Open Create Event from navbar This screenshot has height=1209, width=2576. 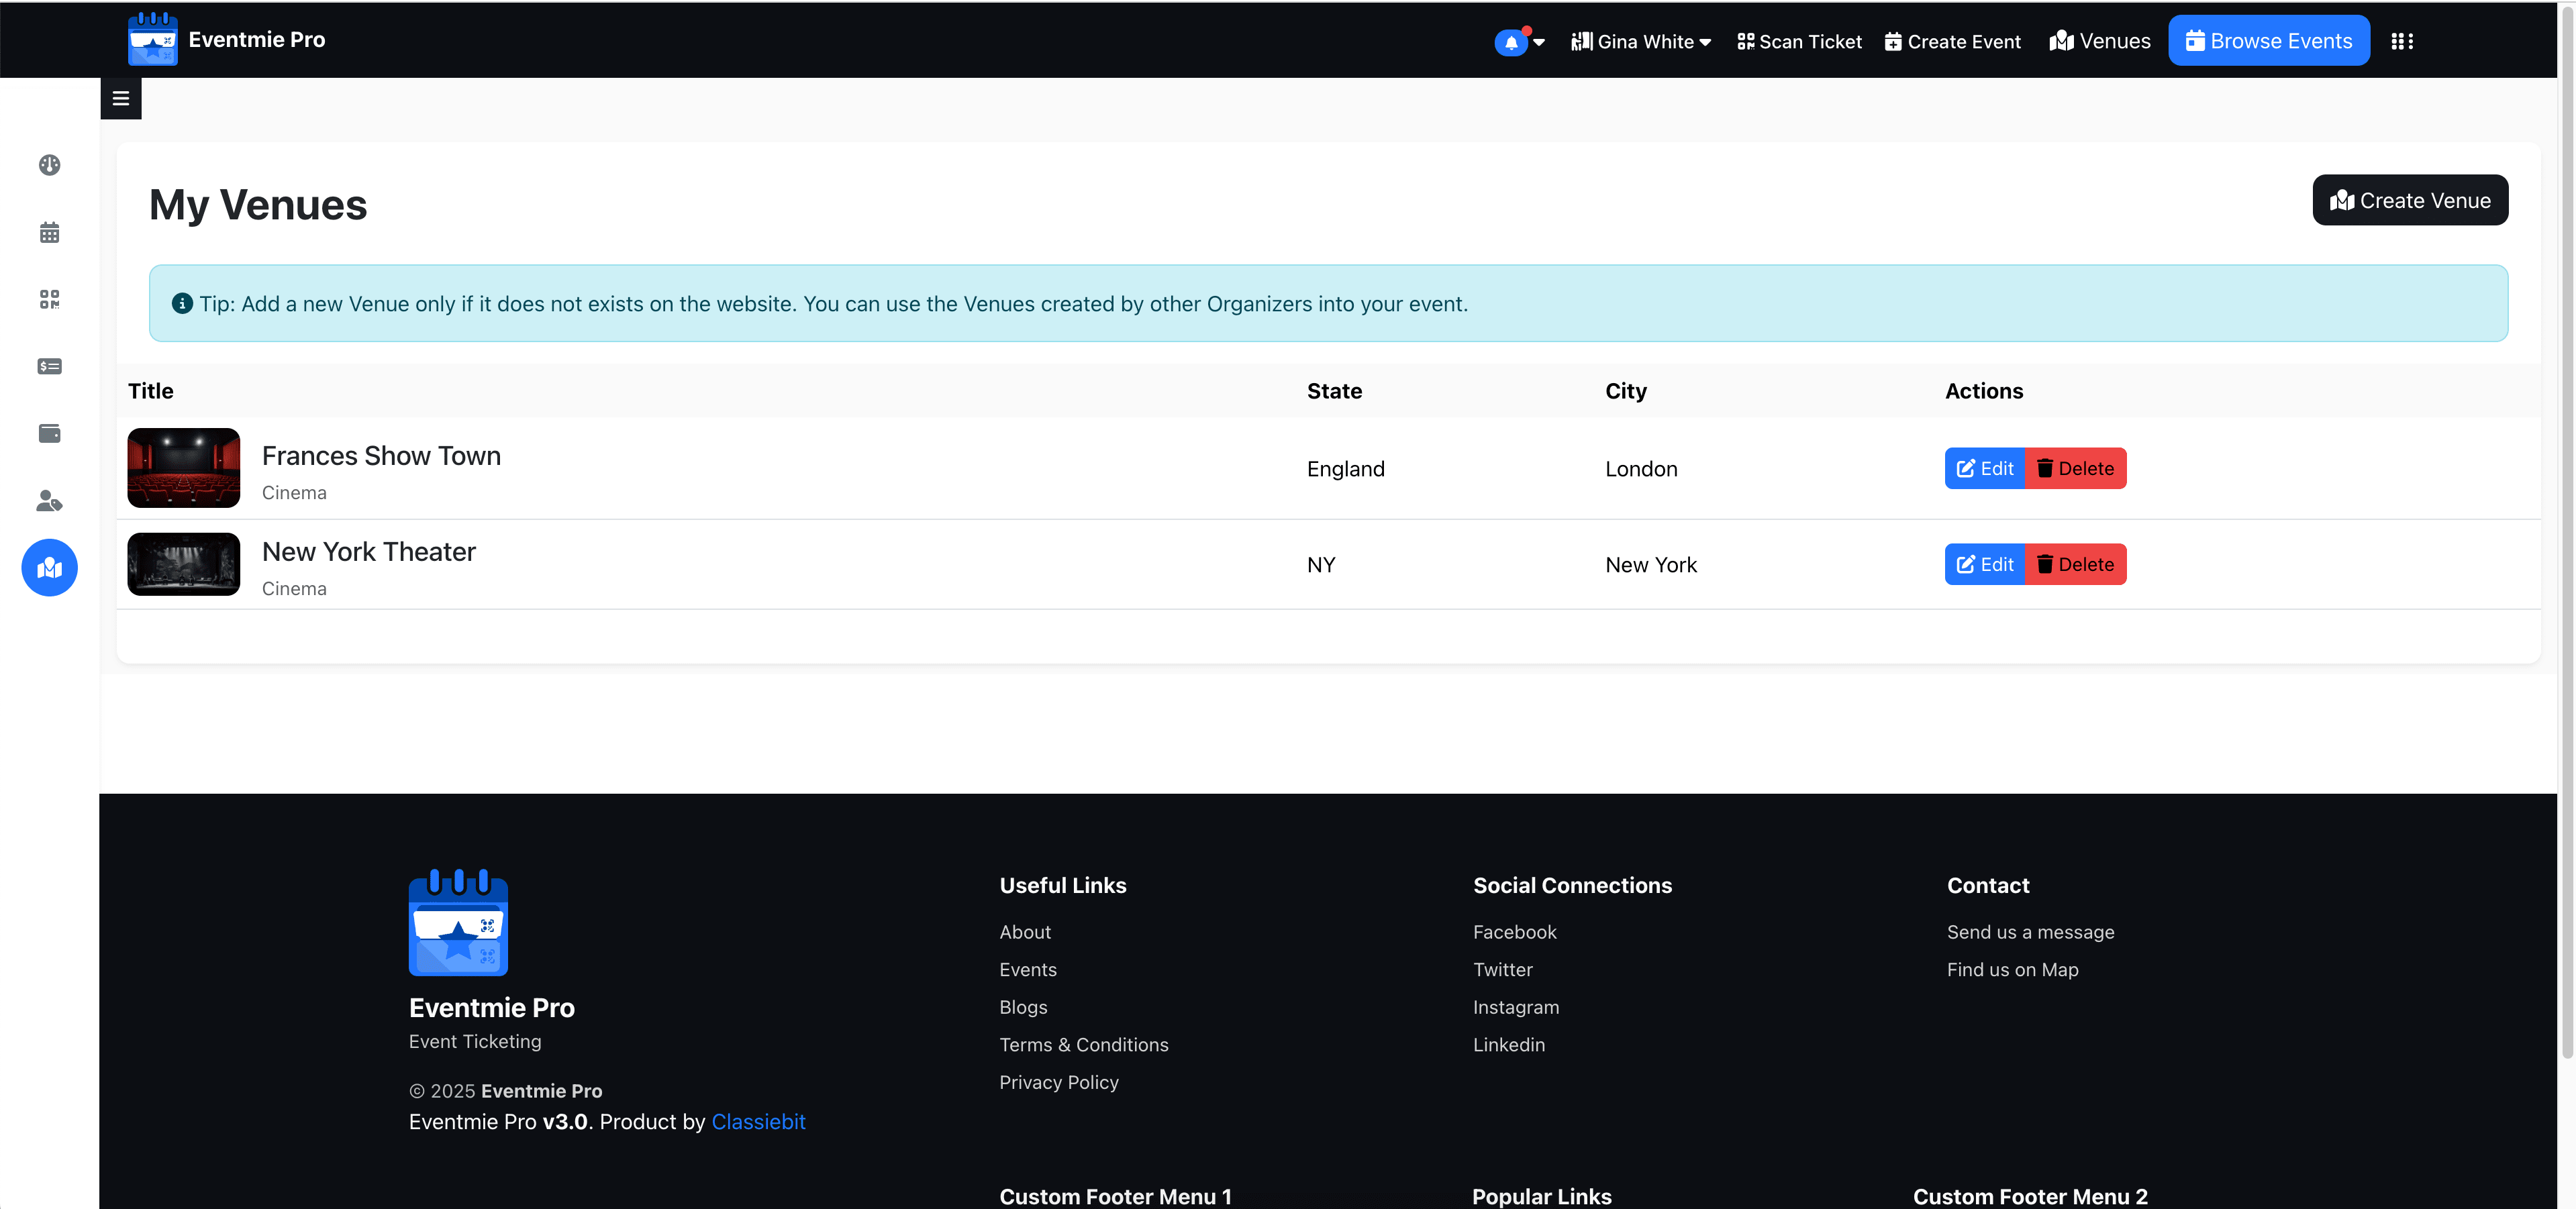(x=1952, y=42)
